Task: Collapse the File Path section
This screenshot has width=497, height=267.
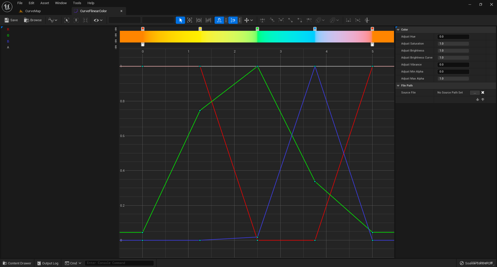Action: tap(398, 85)
